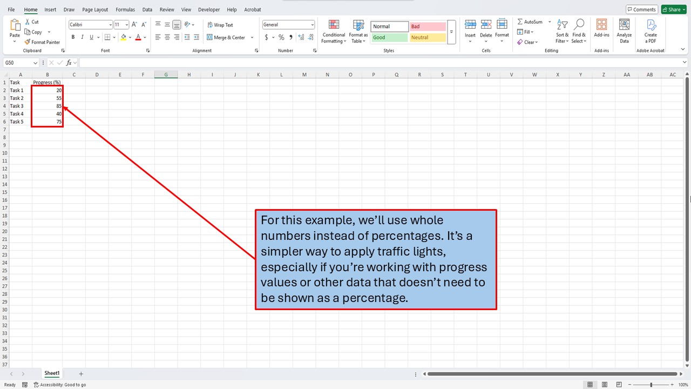Screen dimensions: 691x389
Task: Click the Share button
Action: [x=673, y=9]
